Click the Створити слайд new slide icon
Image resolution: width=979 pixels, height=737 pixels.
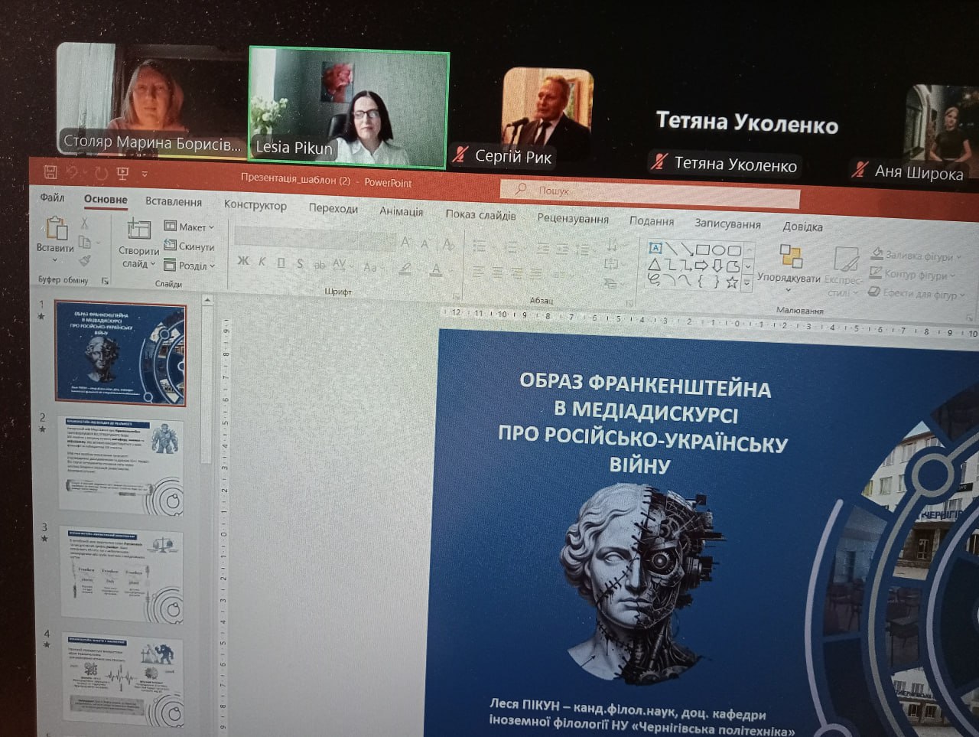[x=138, y=229]
